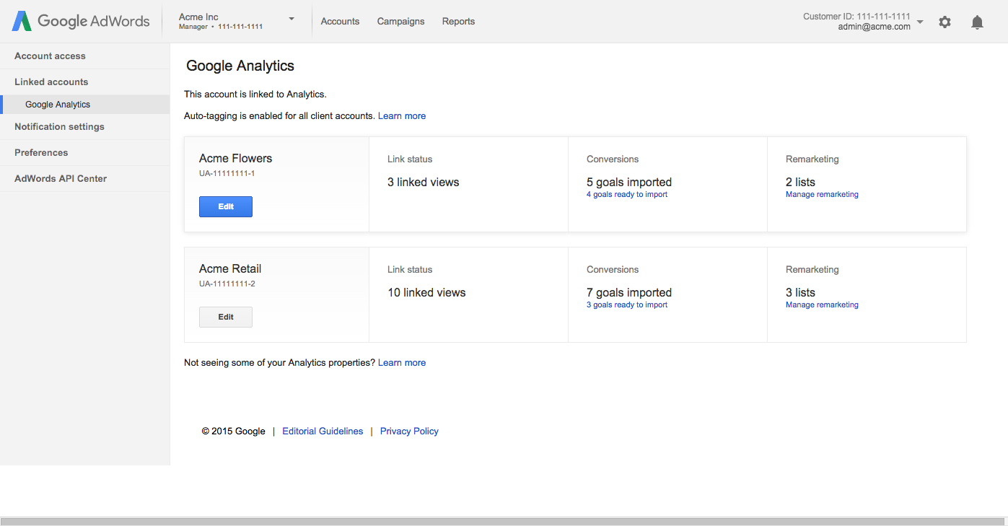Click the Acme Retail property name
1008x526 pixels.
coord(230,269)
